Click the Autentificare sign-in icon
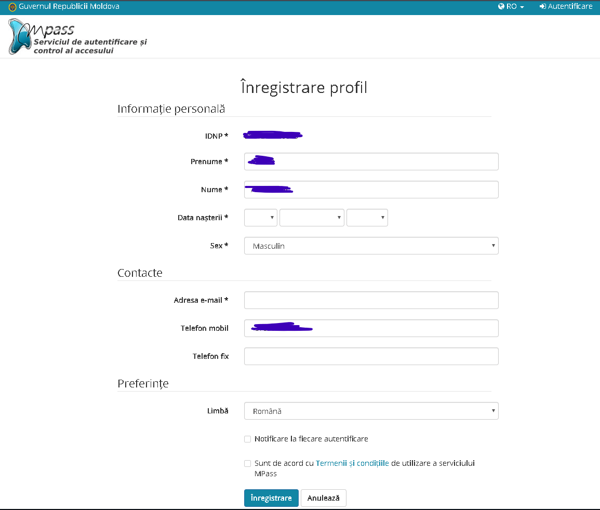Viewport: 600px width, 510px height. 543,7
